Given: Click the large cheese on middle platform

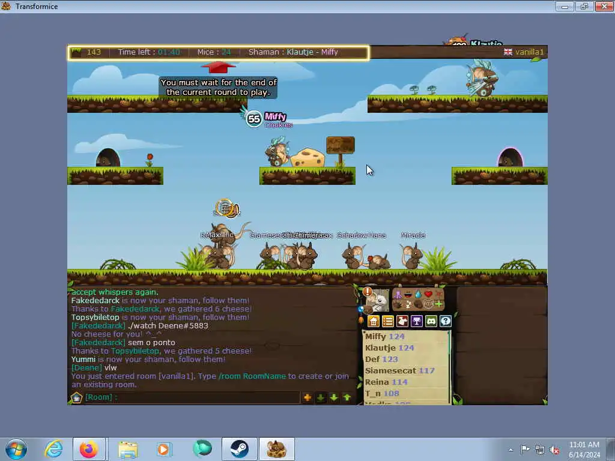Looking at the screenshot, I should [308, 157].
